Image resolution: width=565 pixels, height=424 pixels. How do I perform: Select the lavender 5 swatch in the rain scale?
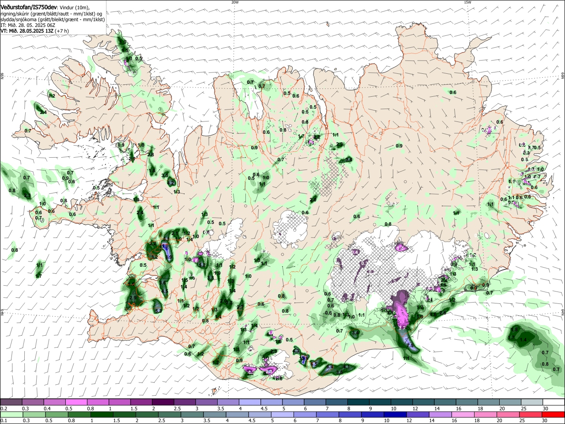[282, 414]
